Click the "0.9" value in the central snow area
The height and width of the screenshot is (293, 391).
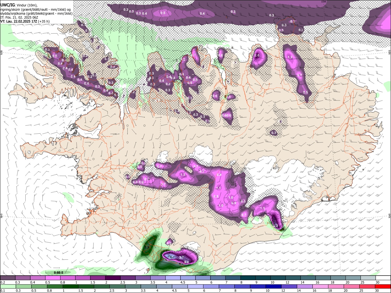(x=234, y=203)
